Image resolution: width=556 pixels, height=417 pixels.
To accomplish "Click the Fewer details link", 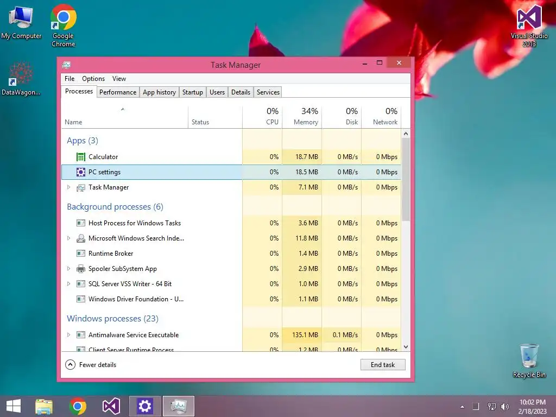I will (98, 365).
